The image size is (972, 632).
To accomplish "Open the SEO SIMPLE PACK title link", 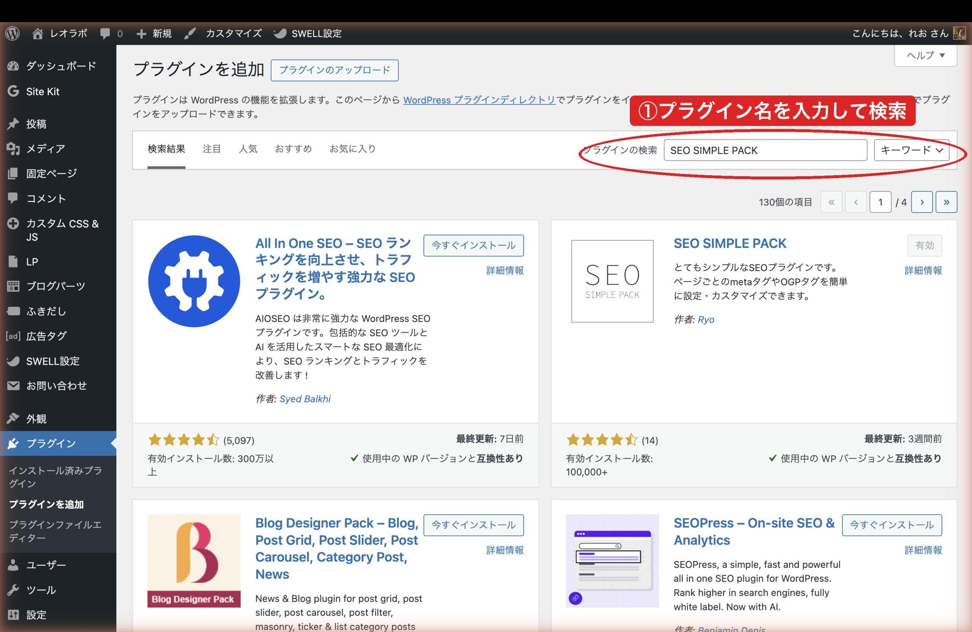I will 730,243.
